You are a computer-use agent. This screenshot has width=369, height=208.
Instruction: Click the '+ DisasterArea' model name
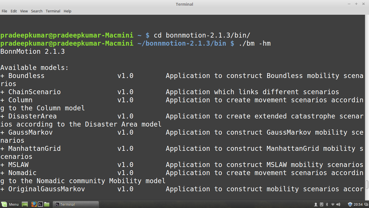pos(29,116)
